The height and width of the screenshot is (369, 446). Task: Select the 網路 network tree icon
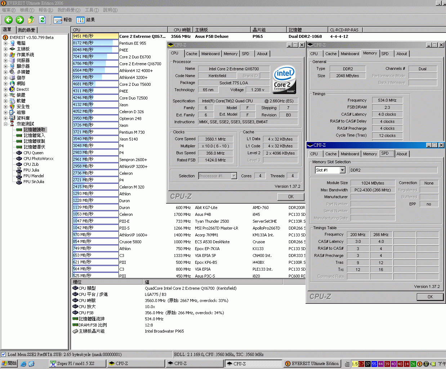tap(12, 84)
